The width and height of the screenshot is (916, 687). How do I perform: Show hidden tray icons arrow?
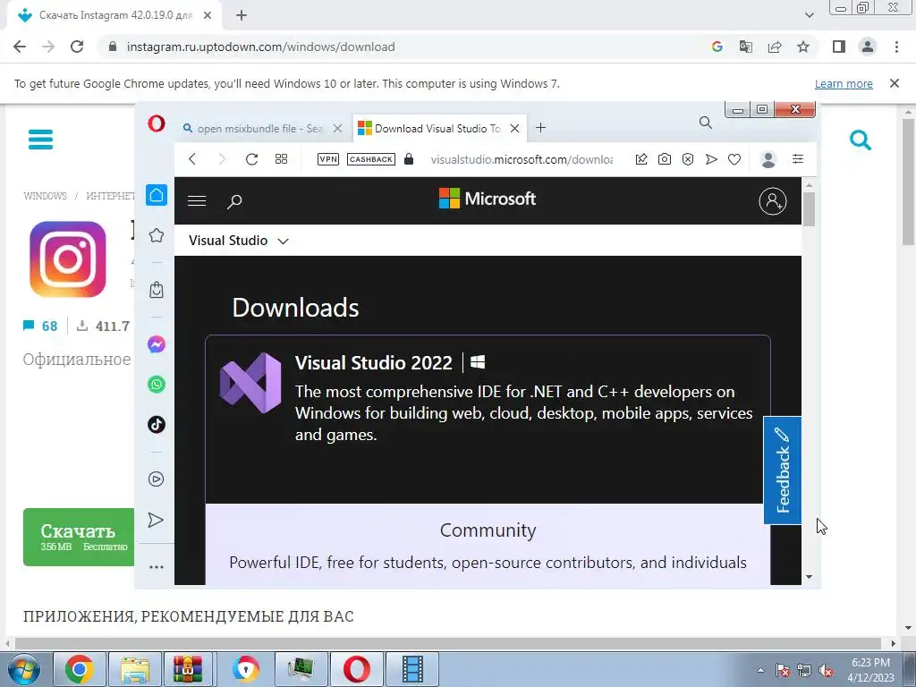click(760, 670)
